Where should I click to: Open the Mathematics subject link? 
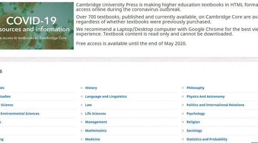[96, 131]
